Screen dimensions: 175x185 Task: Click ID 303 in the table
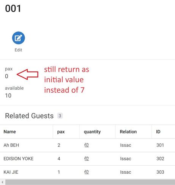click(160, 172)
